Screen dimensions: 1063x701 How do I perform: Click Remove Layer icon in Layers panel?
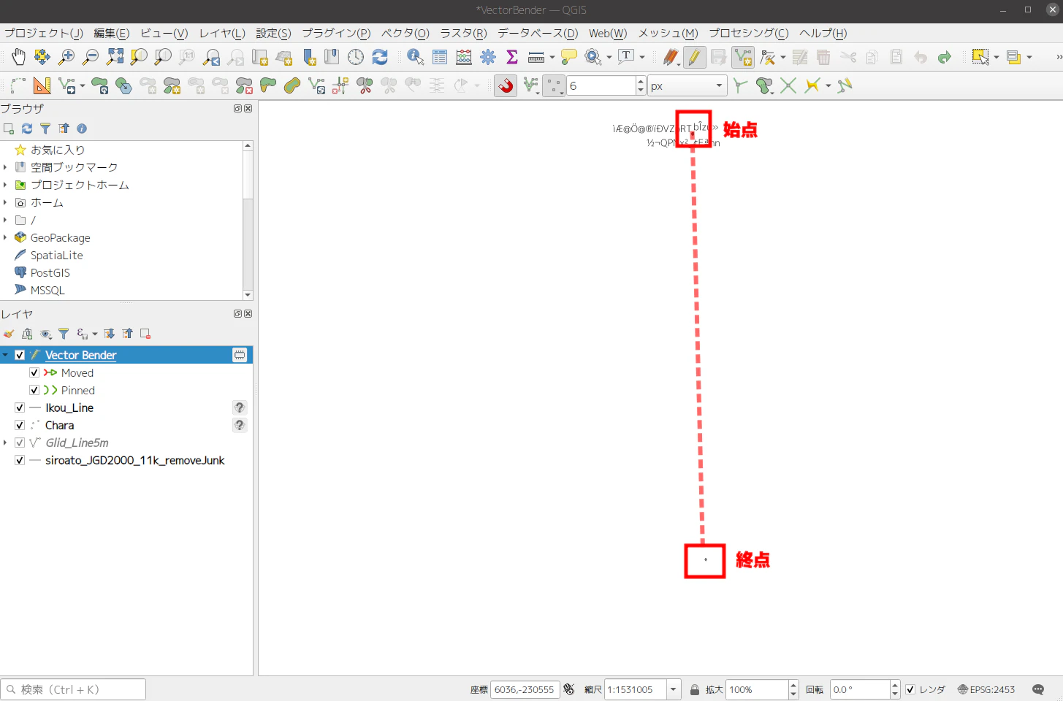[145, 334]
